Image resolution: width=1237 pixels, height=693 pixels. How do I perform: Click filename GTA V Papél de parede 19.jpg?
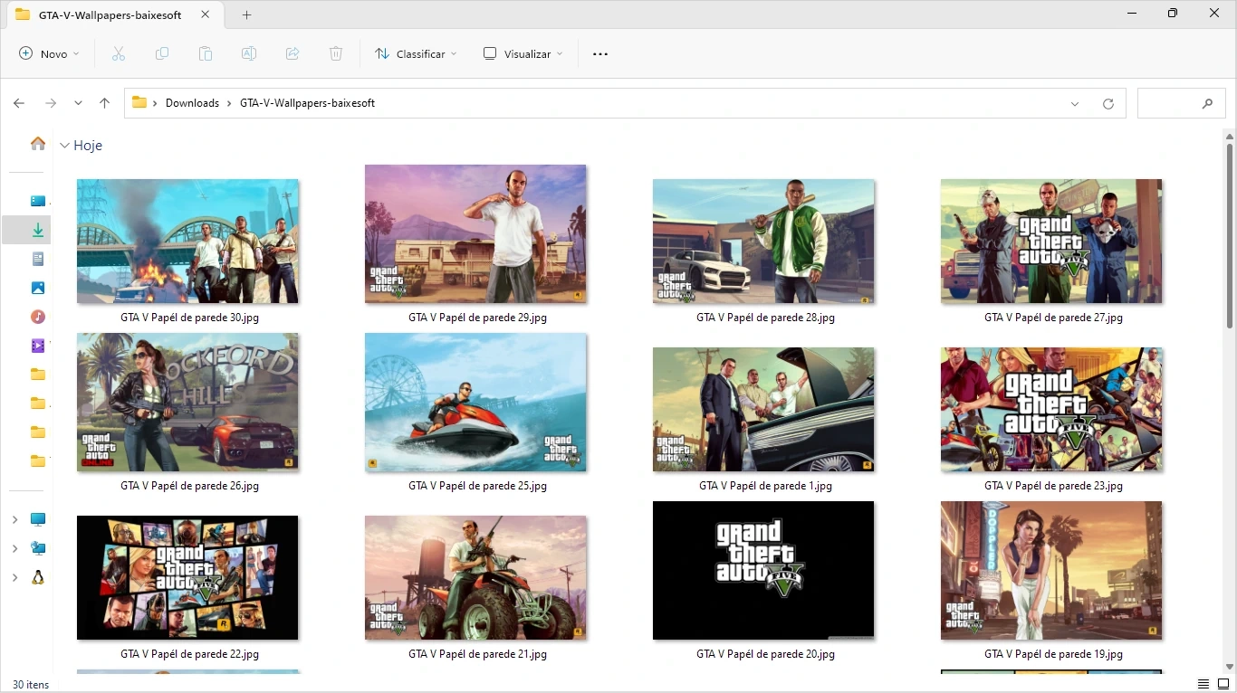(x=1053, y=654)
